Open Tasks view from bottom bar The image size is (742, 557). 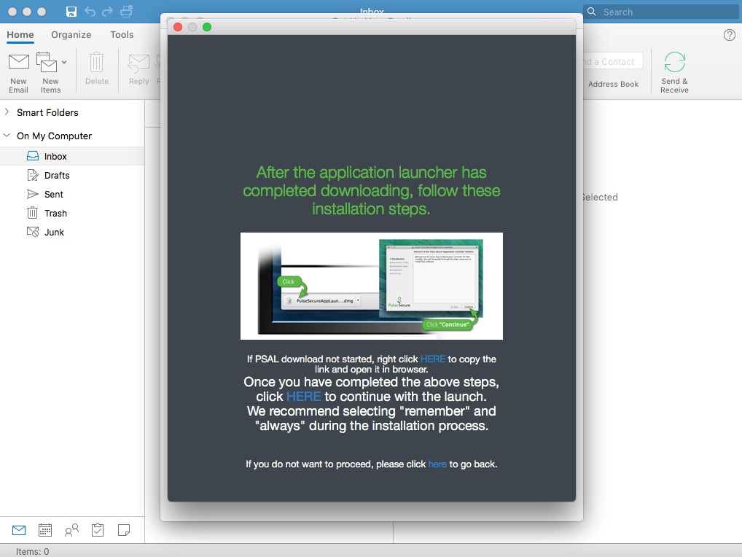tap(98, 530)
